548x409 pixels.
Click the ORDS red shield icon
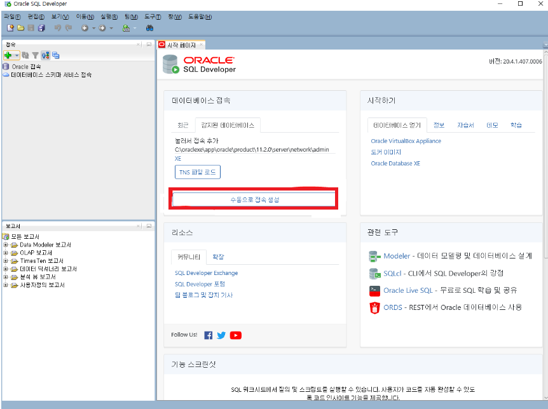pos(374,308)
